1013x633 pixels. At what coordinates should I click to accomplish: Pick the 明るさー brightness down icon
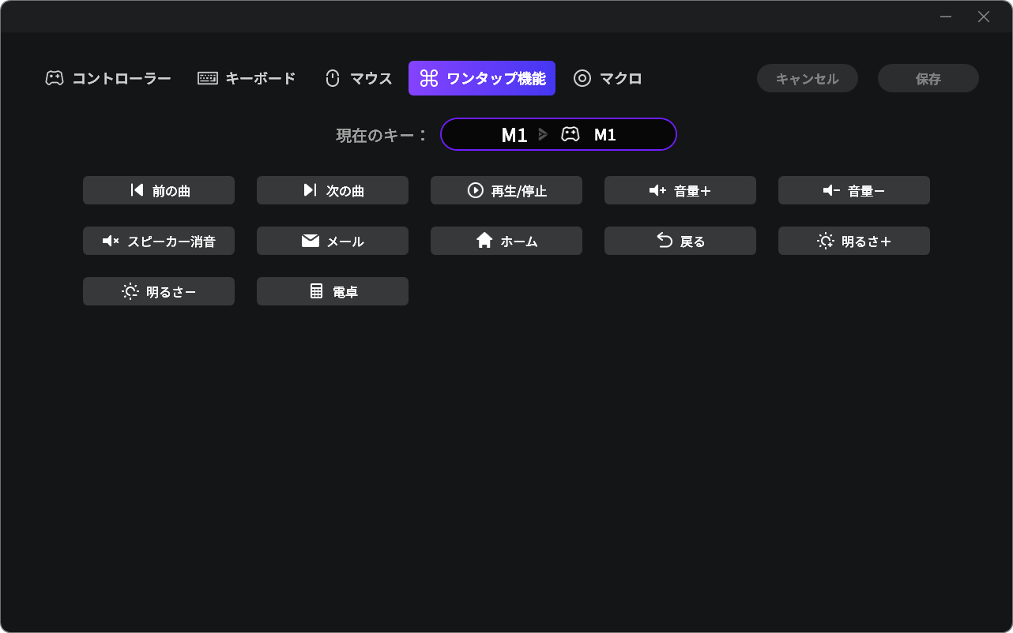coord(130,291)
